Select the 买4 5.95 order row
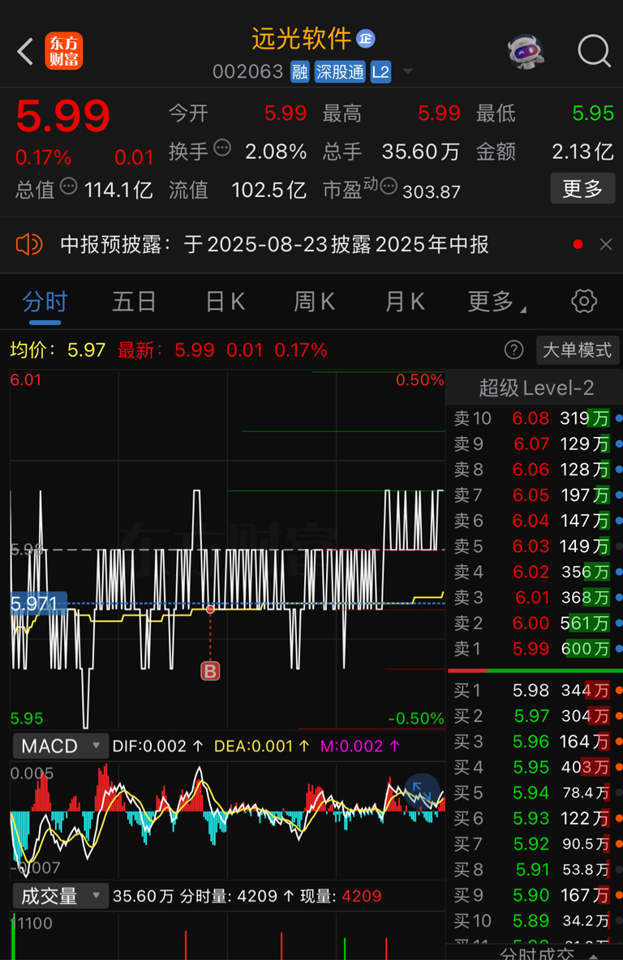623x960 pixels. 535,767
